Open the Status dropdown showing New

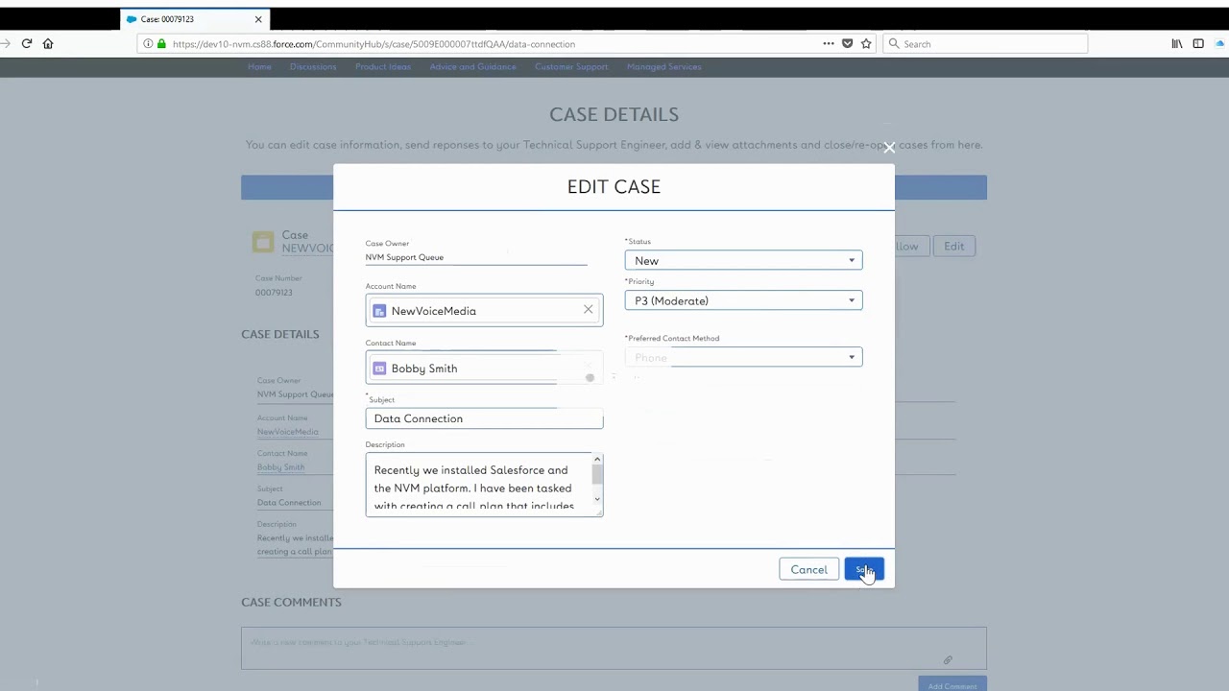click(x=744, y=260)
